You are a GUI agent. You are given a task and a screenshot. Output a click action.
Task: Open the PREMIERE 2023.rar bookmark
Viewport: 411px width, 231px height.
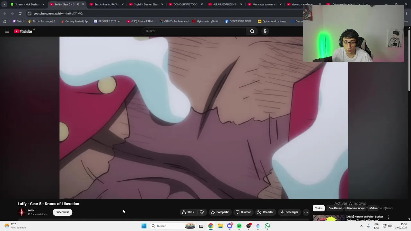click(x=108, y=21)
